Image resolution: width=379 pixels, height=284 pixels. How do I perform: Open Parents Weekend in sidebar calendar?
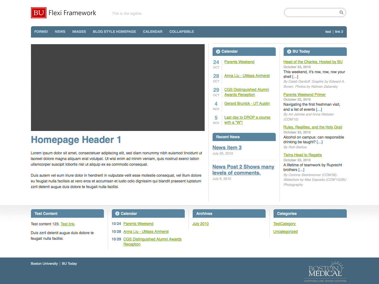tap(239, 62)
